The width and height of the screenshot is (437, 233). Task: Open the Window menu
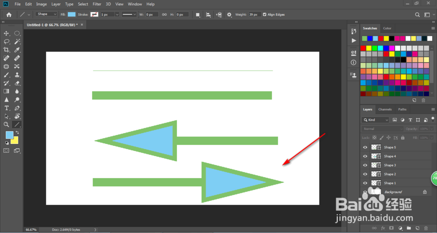coord(135,4)
